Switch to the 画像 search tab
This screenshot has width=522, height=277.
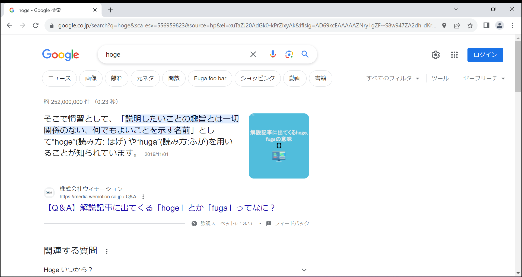pos(91,78)
